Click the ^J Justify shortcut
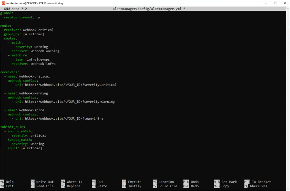 pyautogui.click(x=132, y=186)
